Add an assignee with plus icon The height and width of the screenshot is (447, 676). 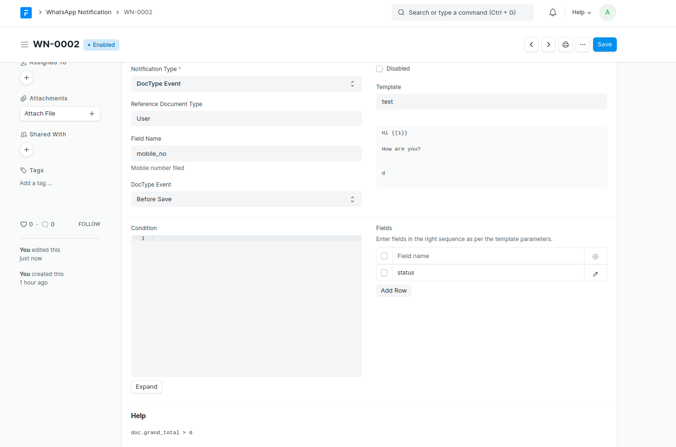coord(27,78)
